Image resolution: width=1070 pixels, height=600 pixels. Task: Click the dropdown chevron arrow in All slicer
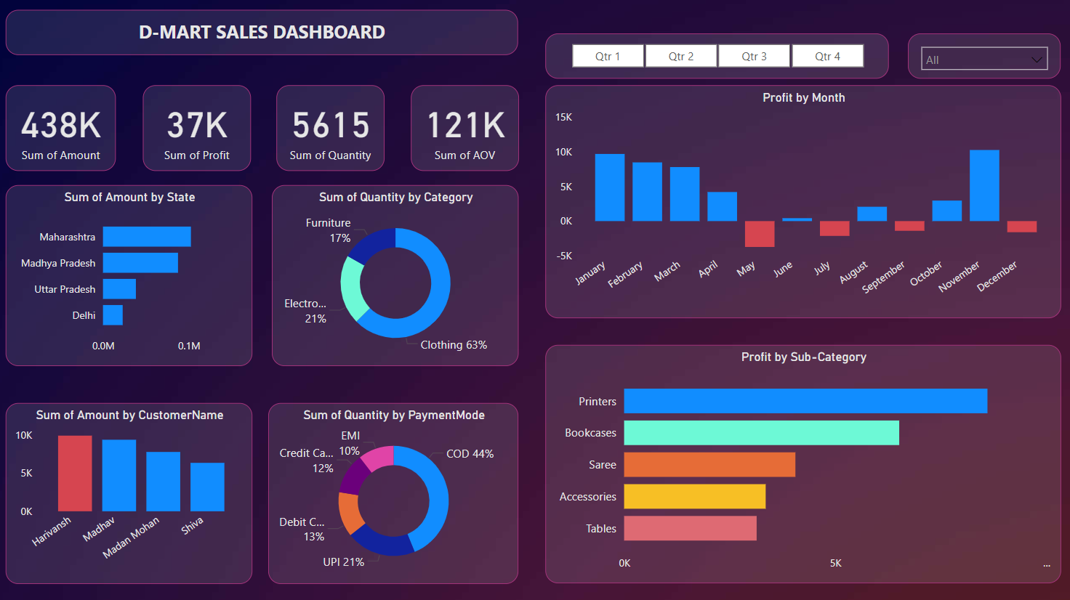pyautogui.click(x=1037, y=60)
